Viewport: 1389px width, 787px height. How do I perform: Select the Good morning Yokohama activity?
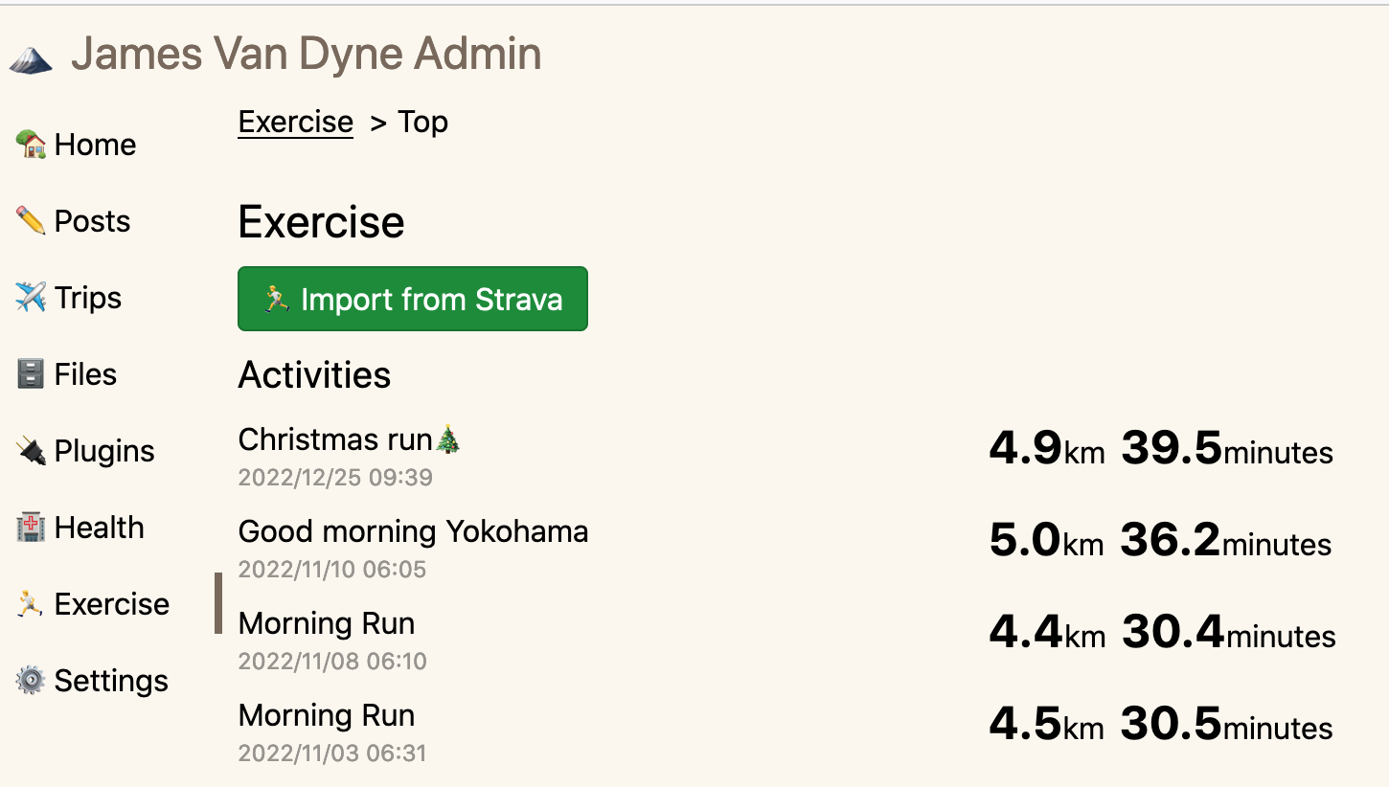click(x=413, y=531)
